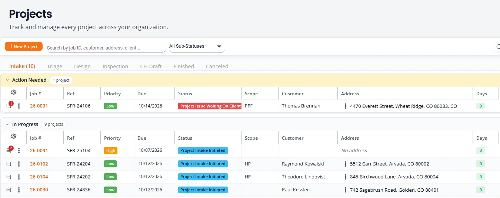Screen dimensions: 500x198
Task: Click the Address header in In Progress table
Action: click(x=350, y=138)
